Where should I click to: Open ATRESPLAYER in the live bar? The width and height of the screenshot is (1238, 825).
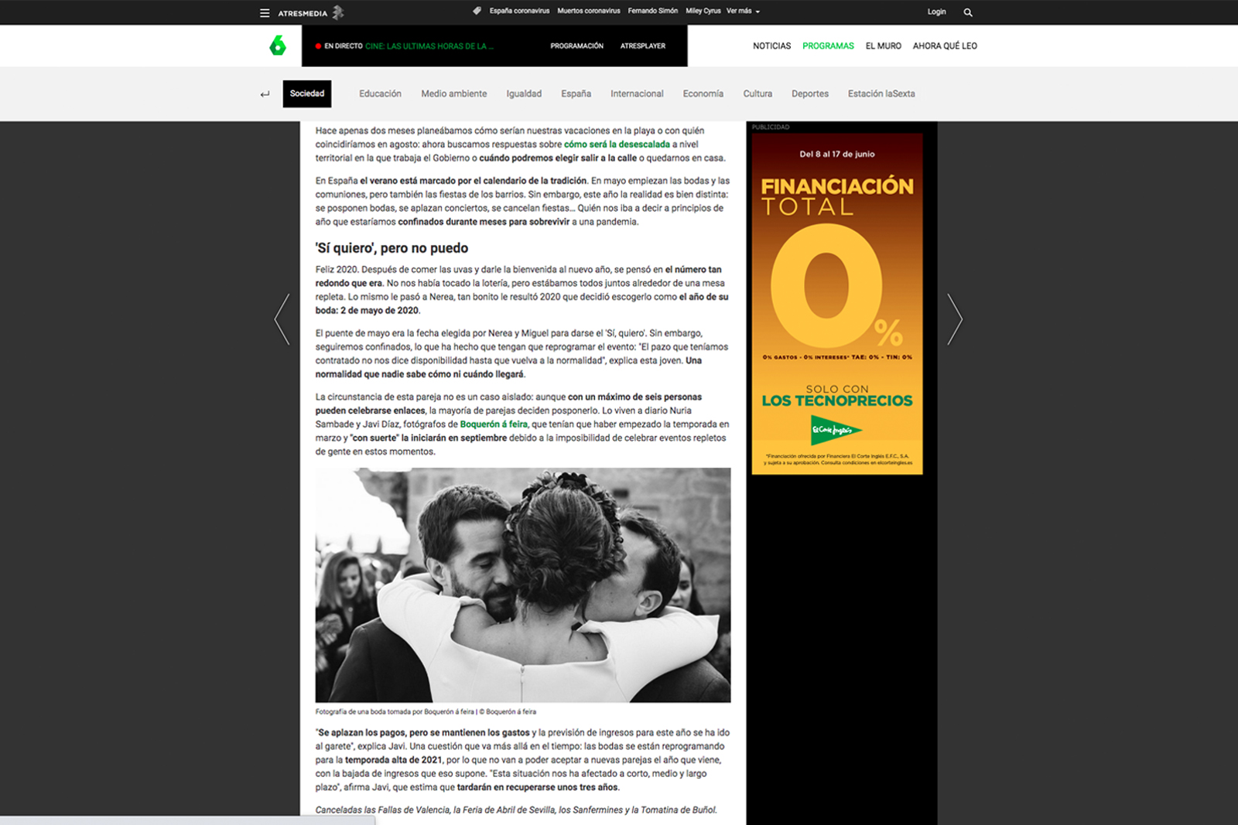[643, 46]
